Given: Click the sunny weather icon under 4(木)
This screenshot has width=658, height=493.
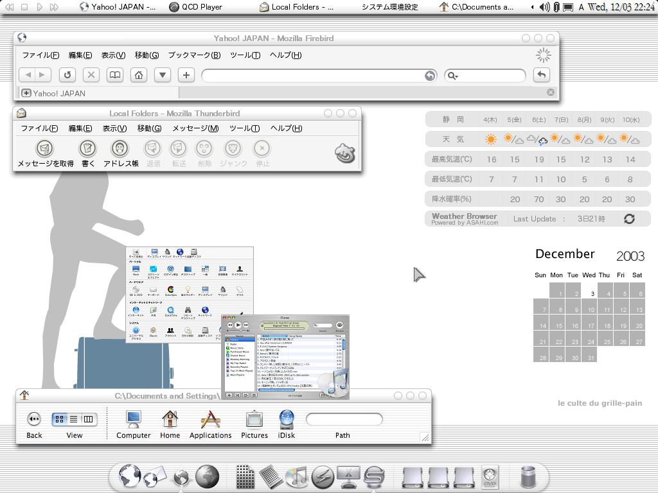Looking at the screenshot, I should (490, 139).
